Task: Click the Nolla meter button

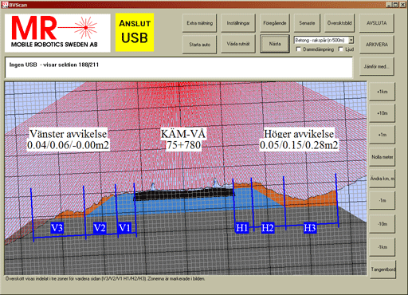Action: click(x=382, y=157)
